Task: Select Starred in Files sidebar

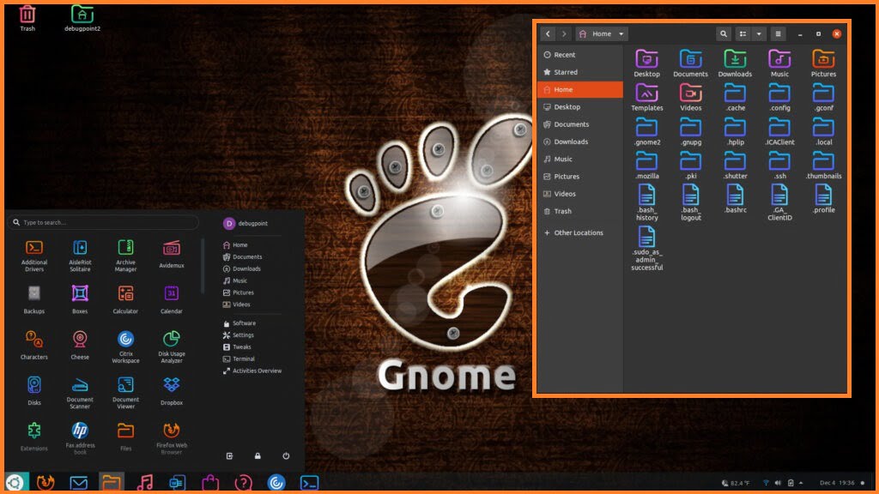Action: [580, 72]
